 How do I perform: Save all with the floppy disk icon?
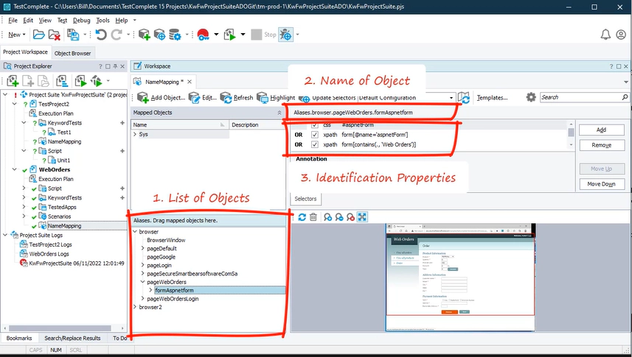pos(73,35)
